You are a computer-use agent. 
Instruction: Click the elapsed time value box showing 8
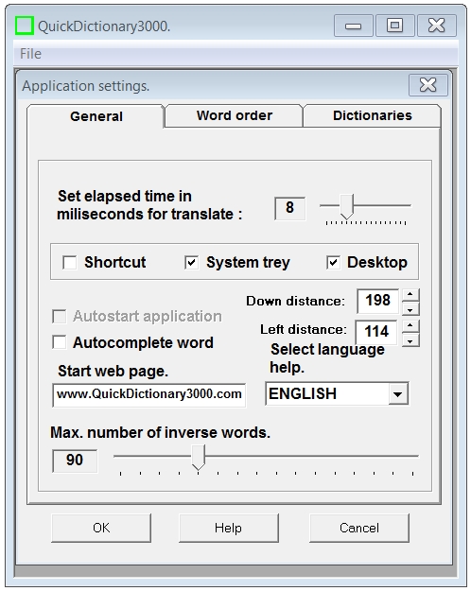pos(289,208)
